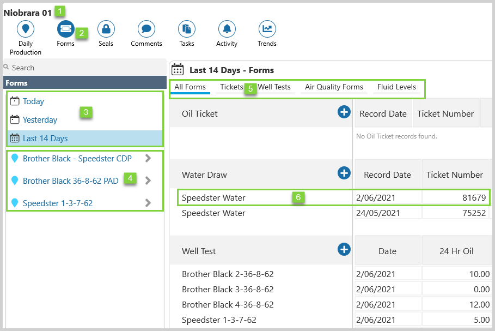This screenshot has height=331, width=495.
Task: Expand Brother Black 36-8-62 PAD chevron
Action: [148, 181]
